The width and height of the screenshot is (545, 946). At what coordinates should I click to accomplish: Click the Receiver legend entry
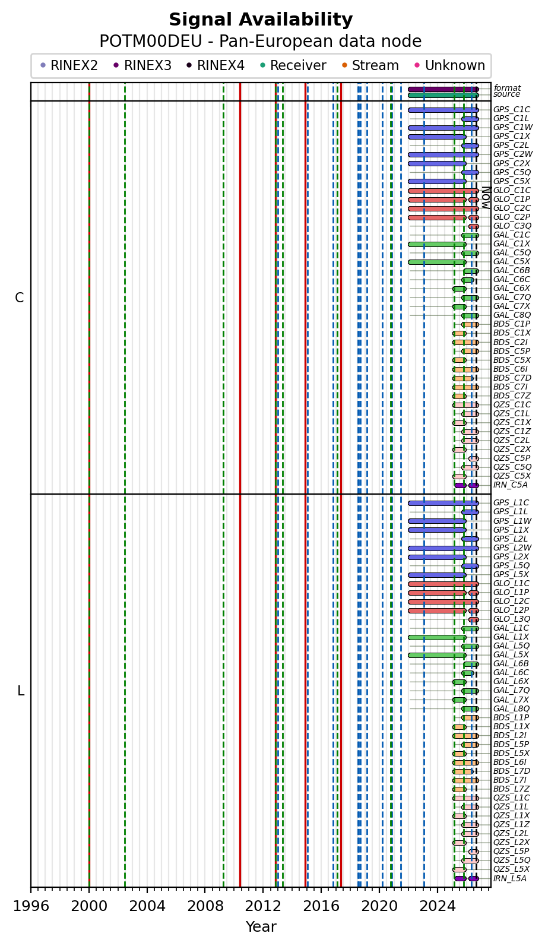[x=293, y=65]
